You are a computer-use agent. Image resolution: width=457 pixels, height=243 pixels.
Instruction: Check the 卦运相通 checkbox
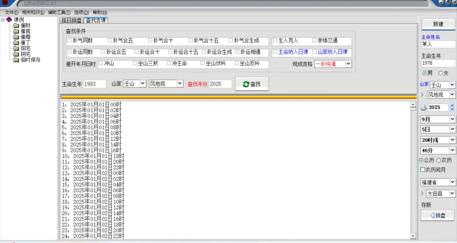[237, 52]
